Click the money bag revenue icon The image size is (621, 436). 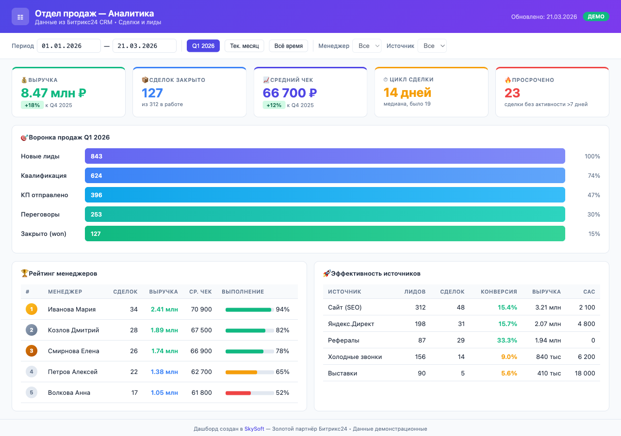tap(24, 80)
